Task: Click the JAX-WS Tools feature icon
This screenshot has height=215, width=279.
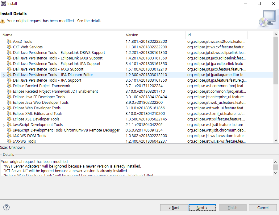Action: [x=9, y=141]
